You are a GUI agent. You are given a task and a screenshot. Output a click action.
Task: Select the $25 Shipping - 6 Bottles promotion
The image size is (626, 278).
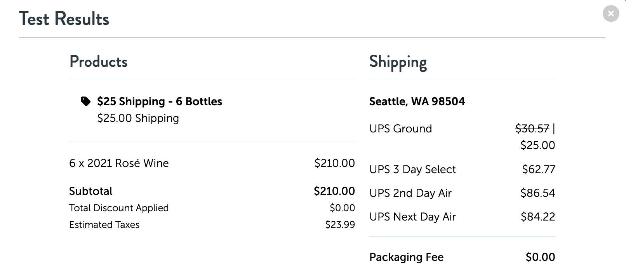coord(159,101)
